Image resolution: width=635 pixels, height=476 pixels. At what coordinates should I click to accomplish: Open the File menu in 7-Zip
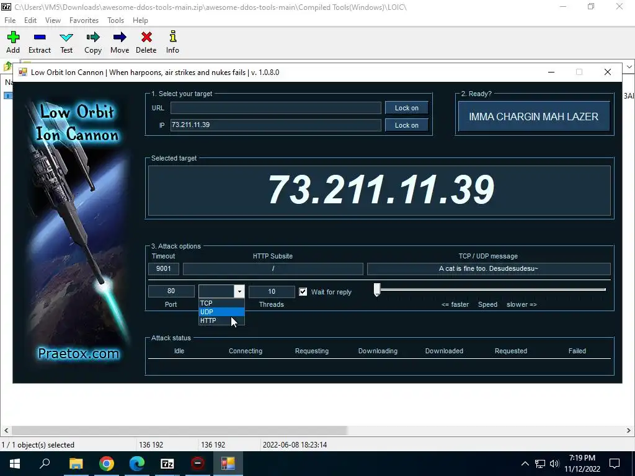(10, 20)
